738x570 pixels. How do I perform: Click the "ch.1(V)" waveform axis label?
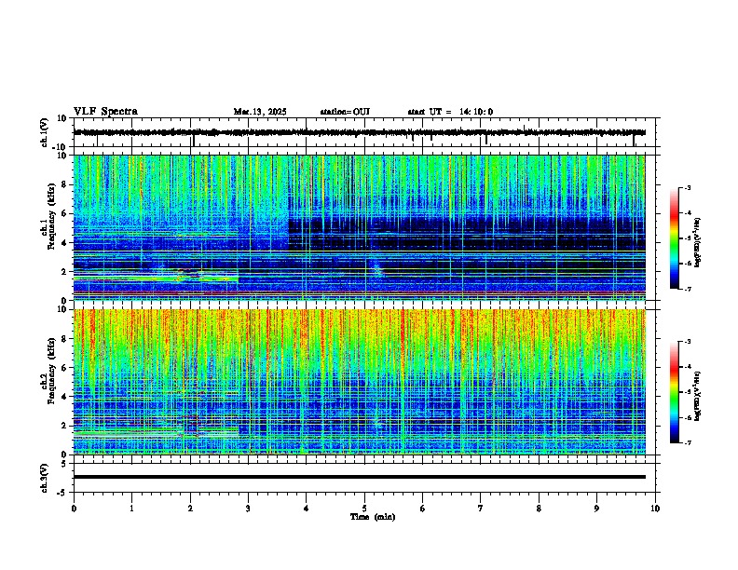point(45,132)
